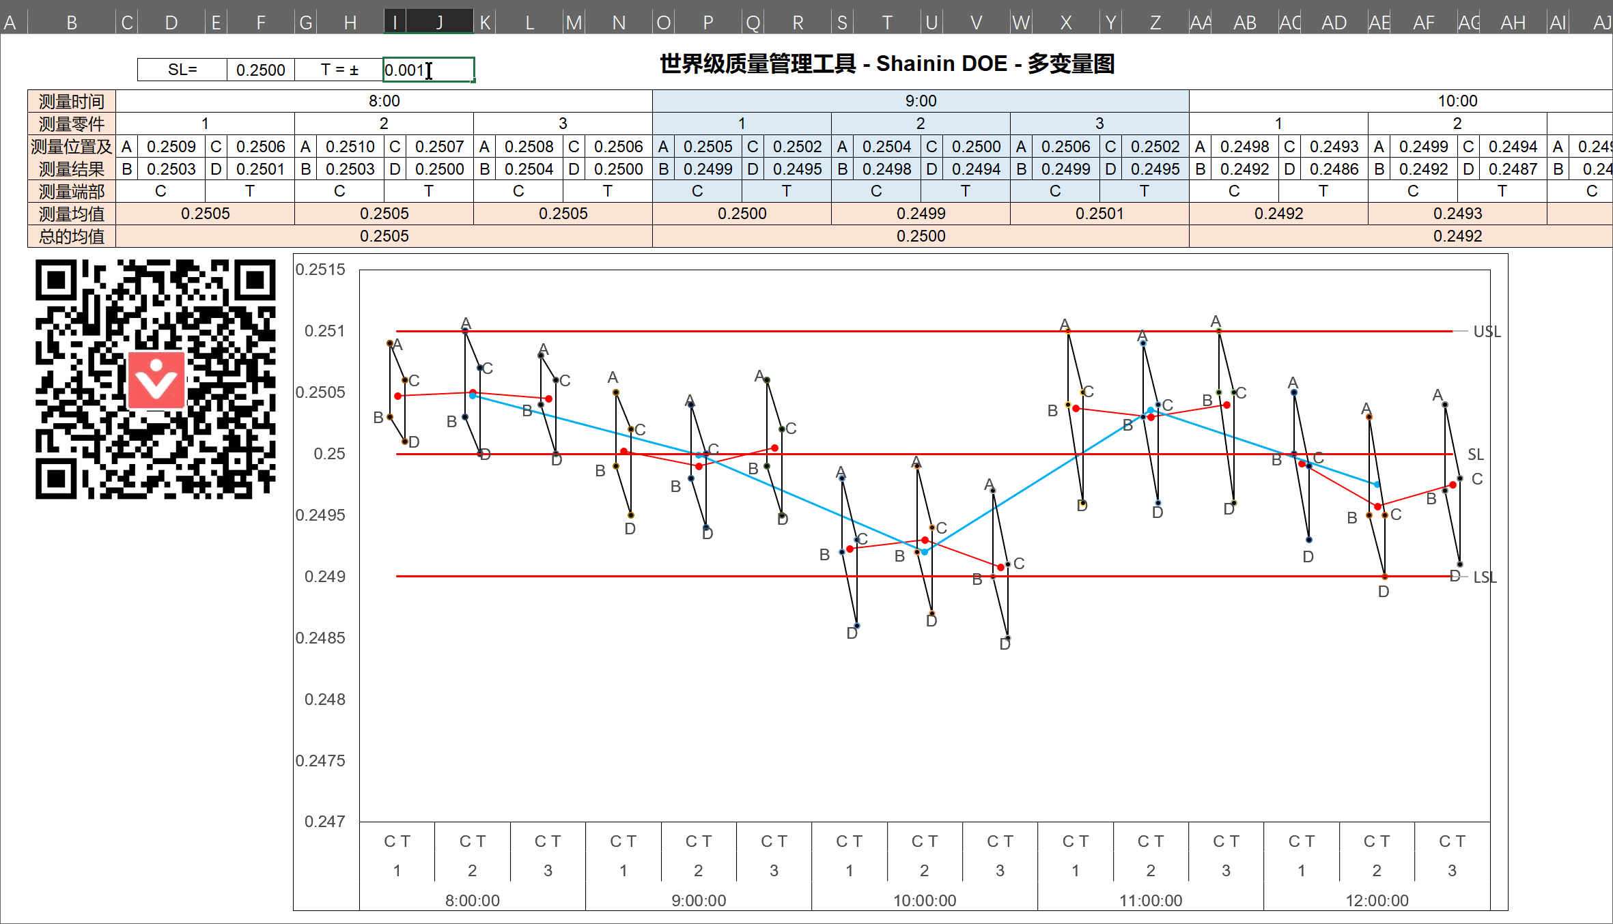1613x924 pixels.
Task: Click the mean cell showing 0.2493
Action: 1457,214
